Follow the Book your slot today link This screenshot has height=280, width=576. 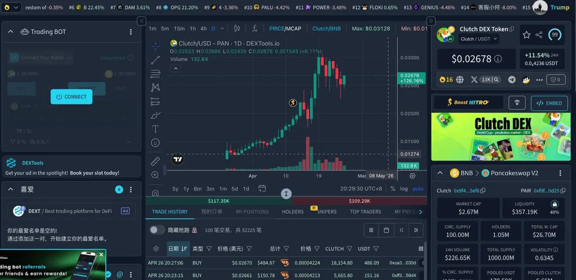pyautogui.click(x=94, y=173)
